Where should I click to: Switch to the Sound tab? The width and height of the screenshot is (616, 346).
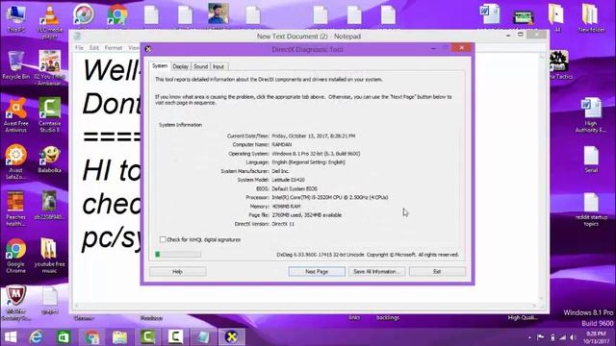201,66
